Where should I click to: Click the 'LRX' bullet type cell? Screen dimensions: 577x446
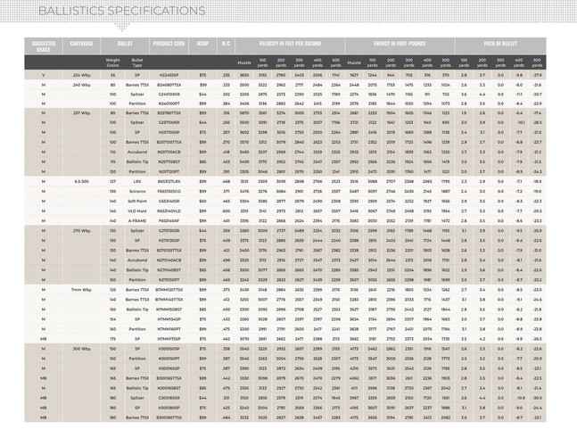pos(137,181)
